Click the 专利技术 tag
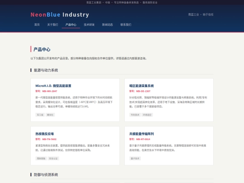 pos(135,115)
